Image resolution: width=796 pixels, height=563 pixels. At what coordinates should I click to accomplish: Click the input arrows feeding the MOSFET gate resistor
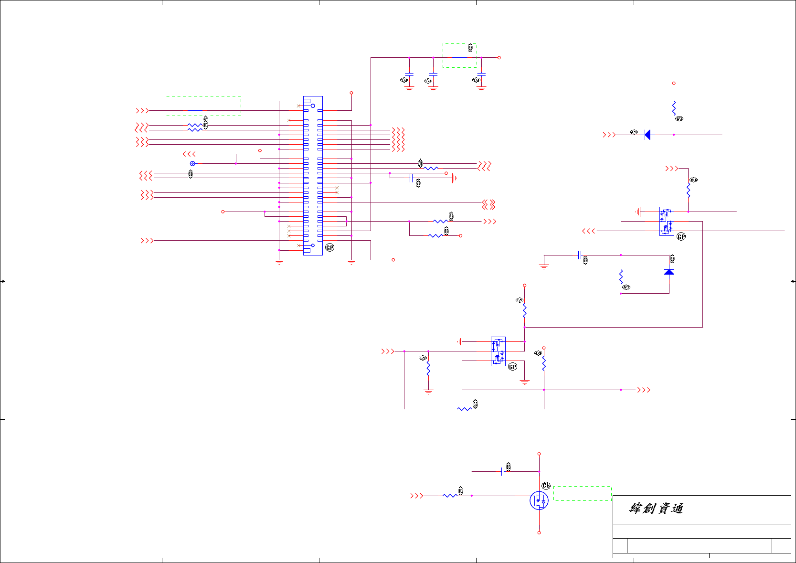point(416,496)
